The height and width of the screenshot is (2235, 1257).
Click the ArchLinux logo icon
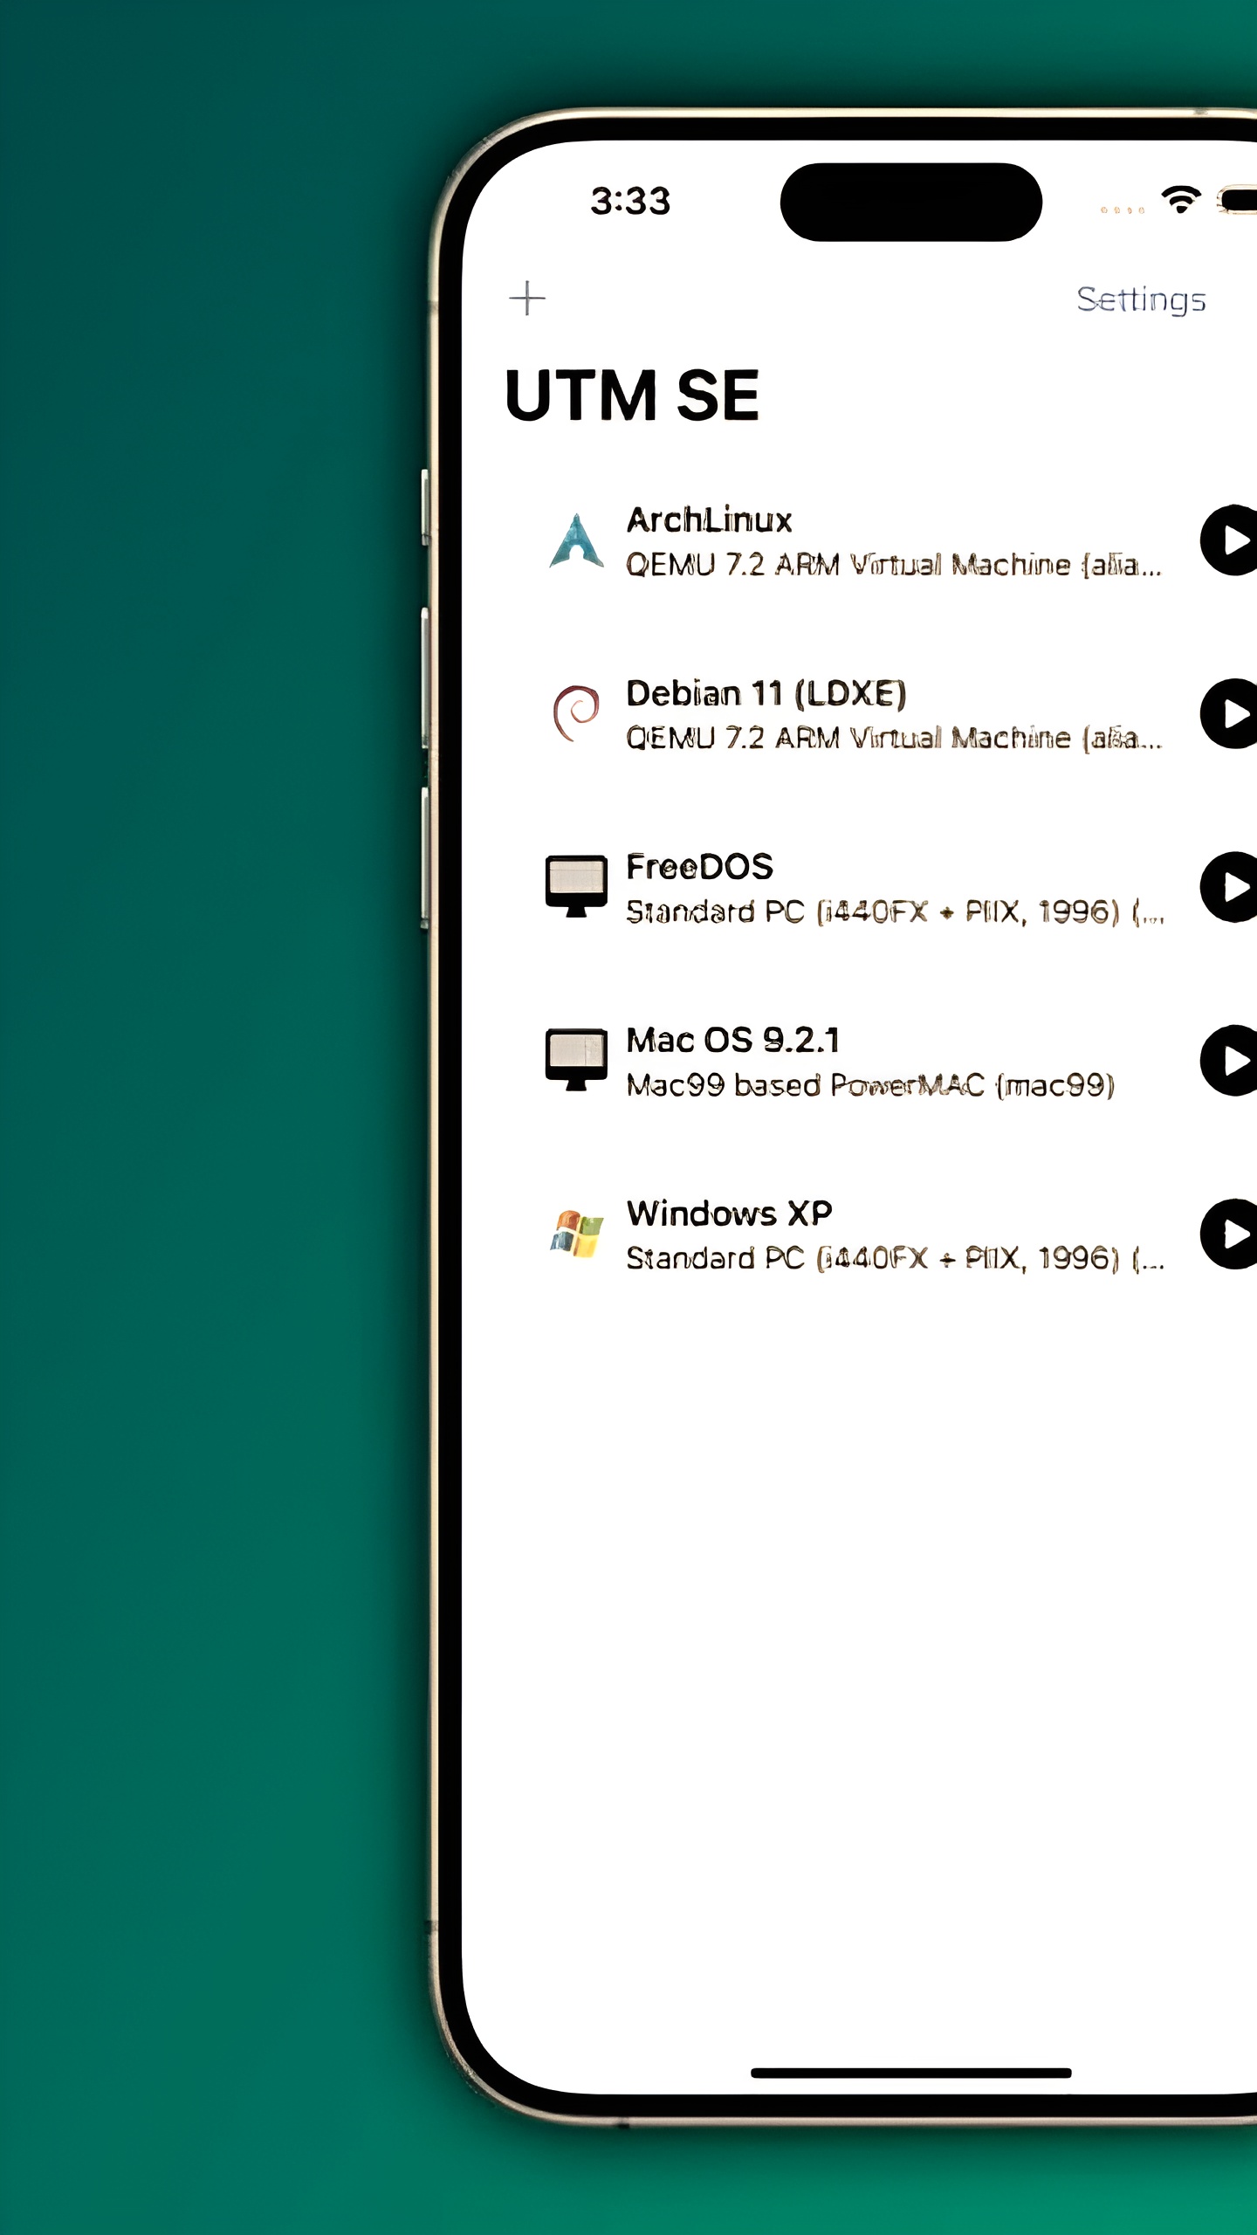(x=576, y=541)
